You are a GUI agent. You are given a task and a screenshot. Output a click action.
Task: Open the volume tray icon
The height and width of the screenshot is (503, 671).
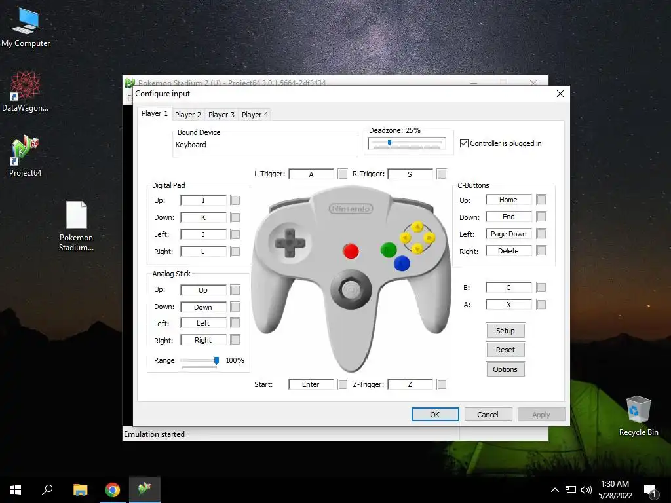[586, 490]
